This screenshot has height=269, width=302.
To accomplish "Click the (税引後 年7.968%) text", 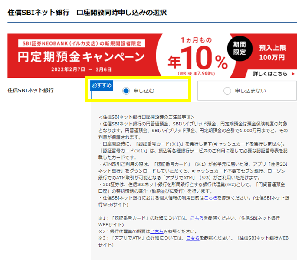I will coord(196,74).
